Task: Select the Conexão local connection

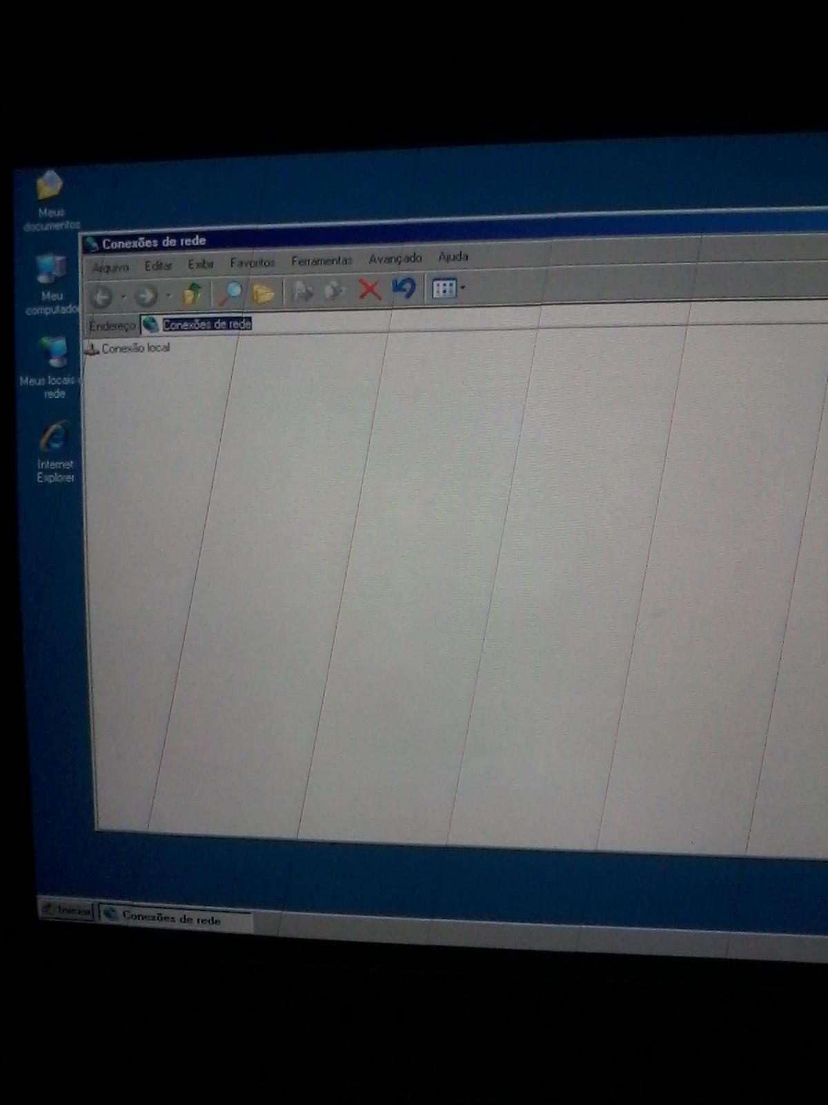Action: click(128, 348)
